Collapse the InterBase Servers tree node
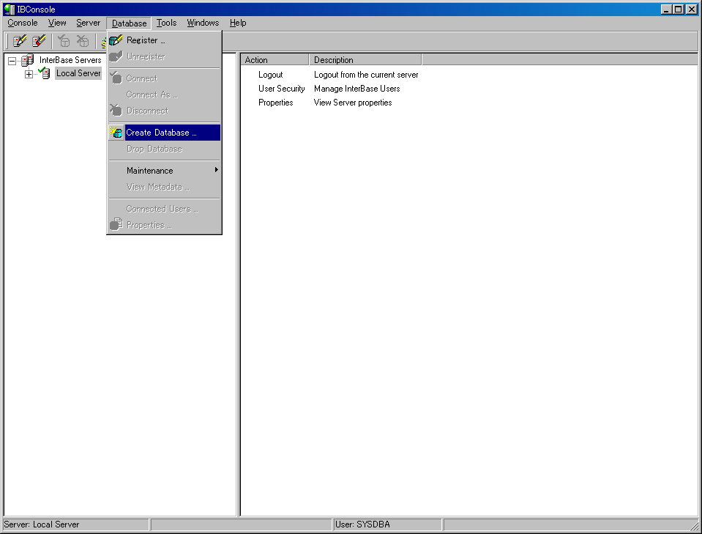This screenshot has width=702, height=534. 12,60
